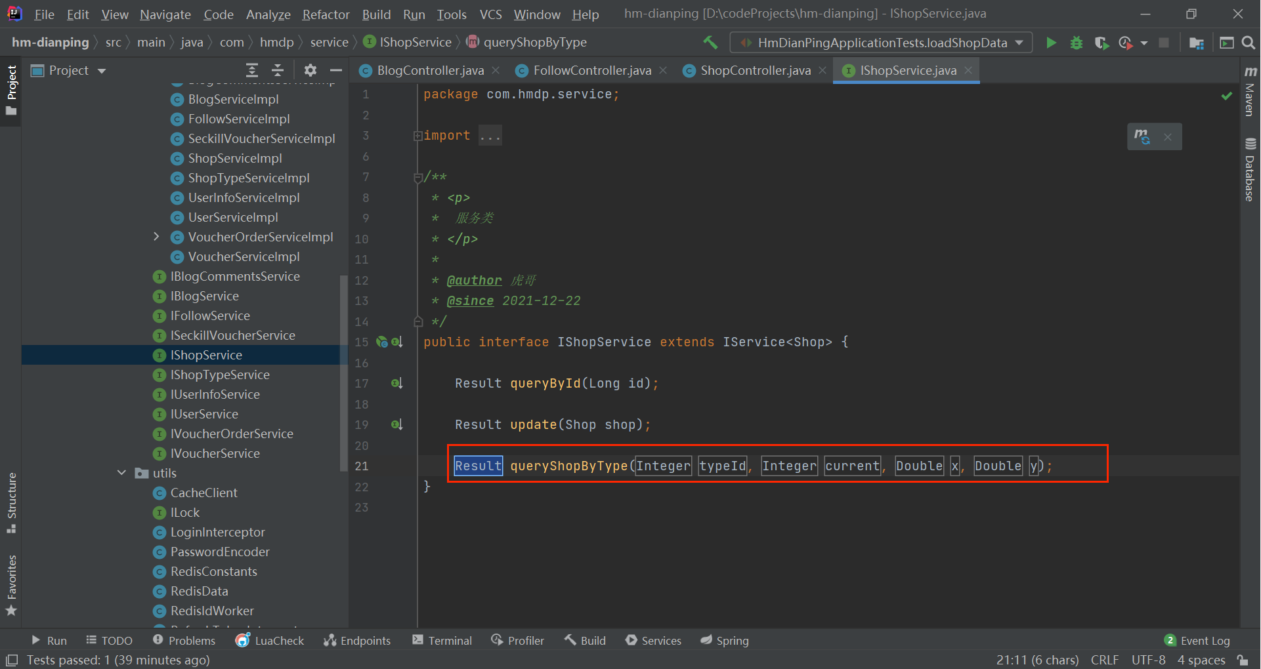Close the IShopService.java tab

point(968,70)
